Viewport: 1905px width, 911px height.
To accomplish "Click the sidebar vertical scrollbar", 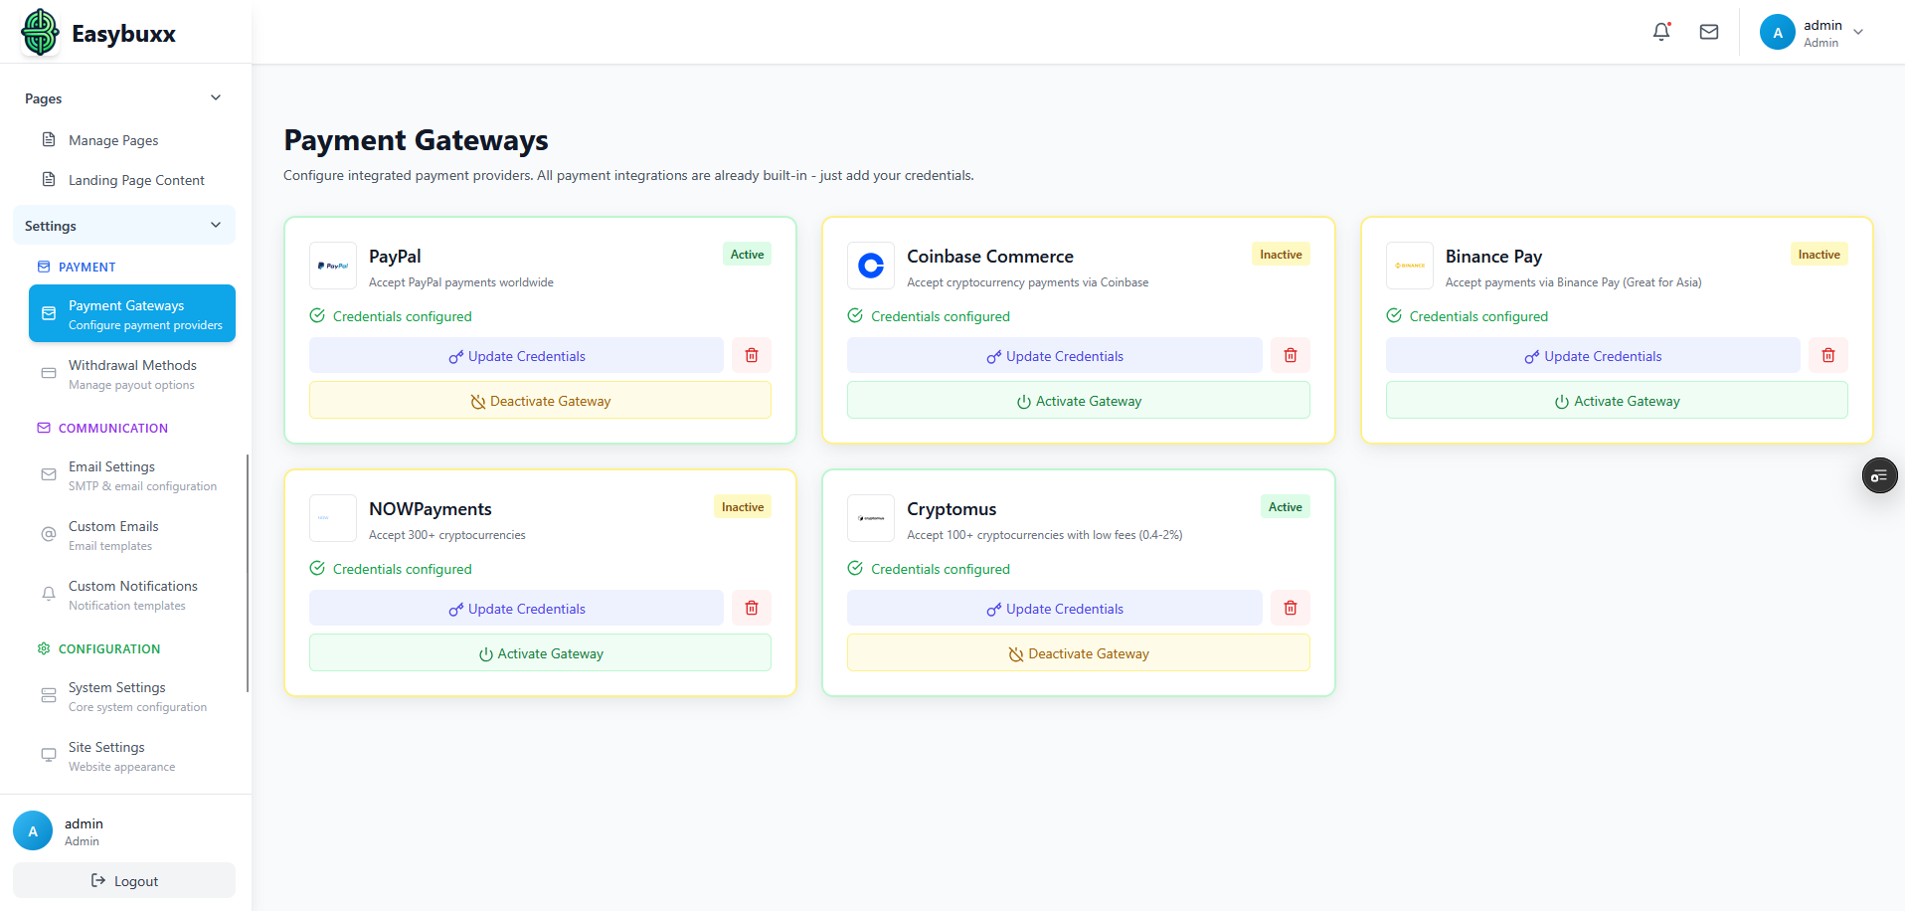I will pyautogui.click(x=248, y=573).
